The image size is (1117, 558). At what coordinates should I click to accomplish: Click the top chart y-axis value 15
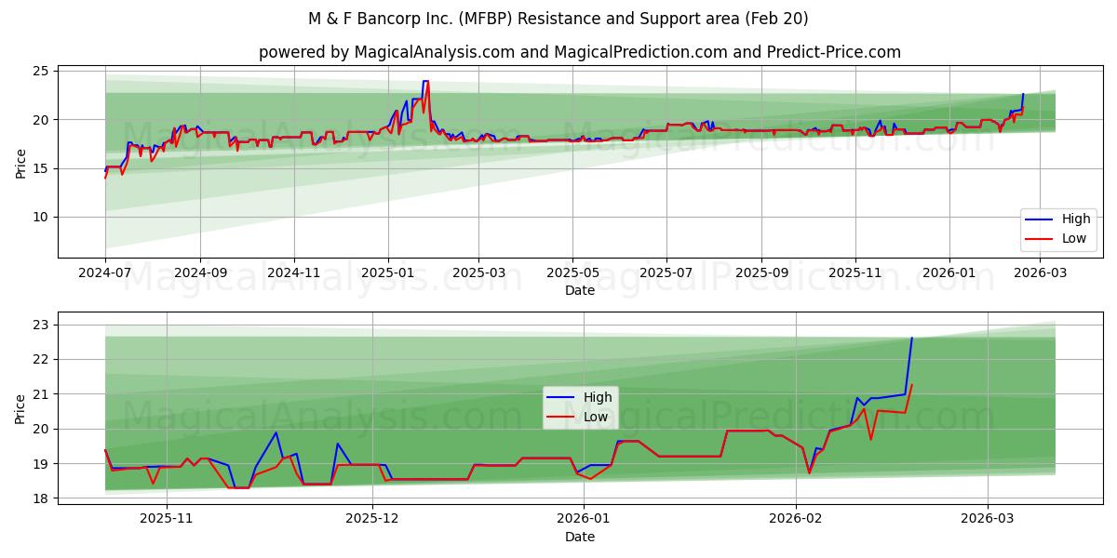click(x=42, y=168)
